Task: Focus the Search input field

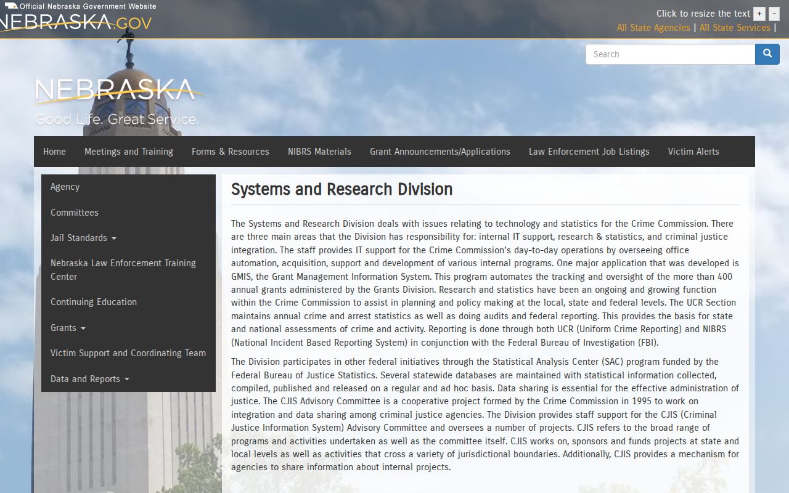Action: [x=671, y=54]
